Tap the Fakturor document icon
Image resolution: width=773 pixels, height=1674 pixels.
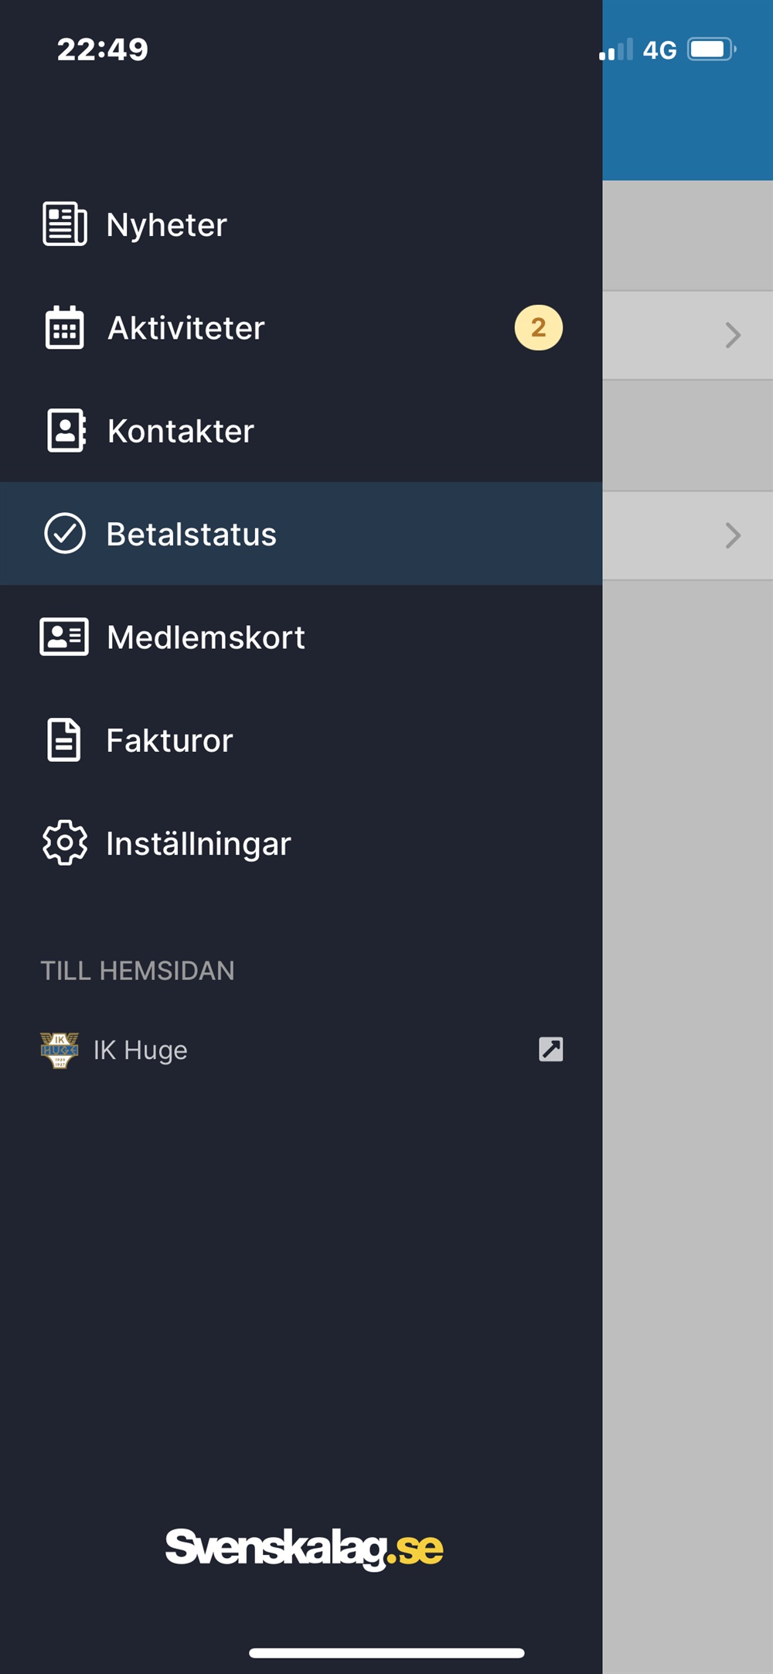point(64,740)
